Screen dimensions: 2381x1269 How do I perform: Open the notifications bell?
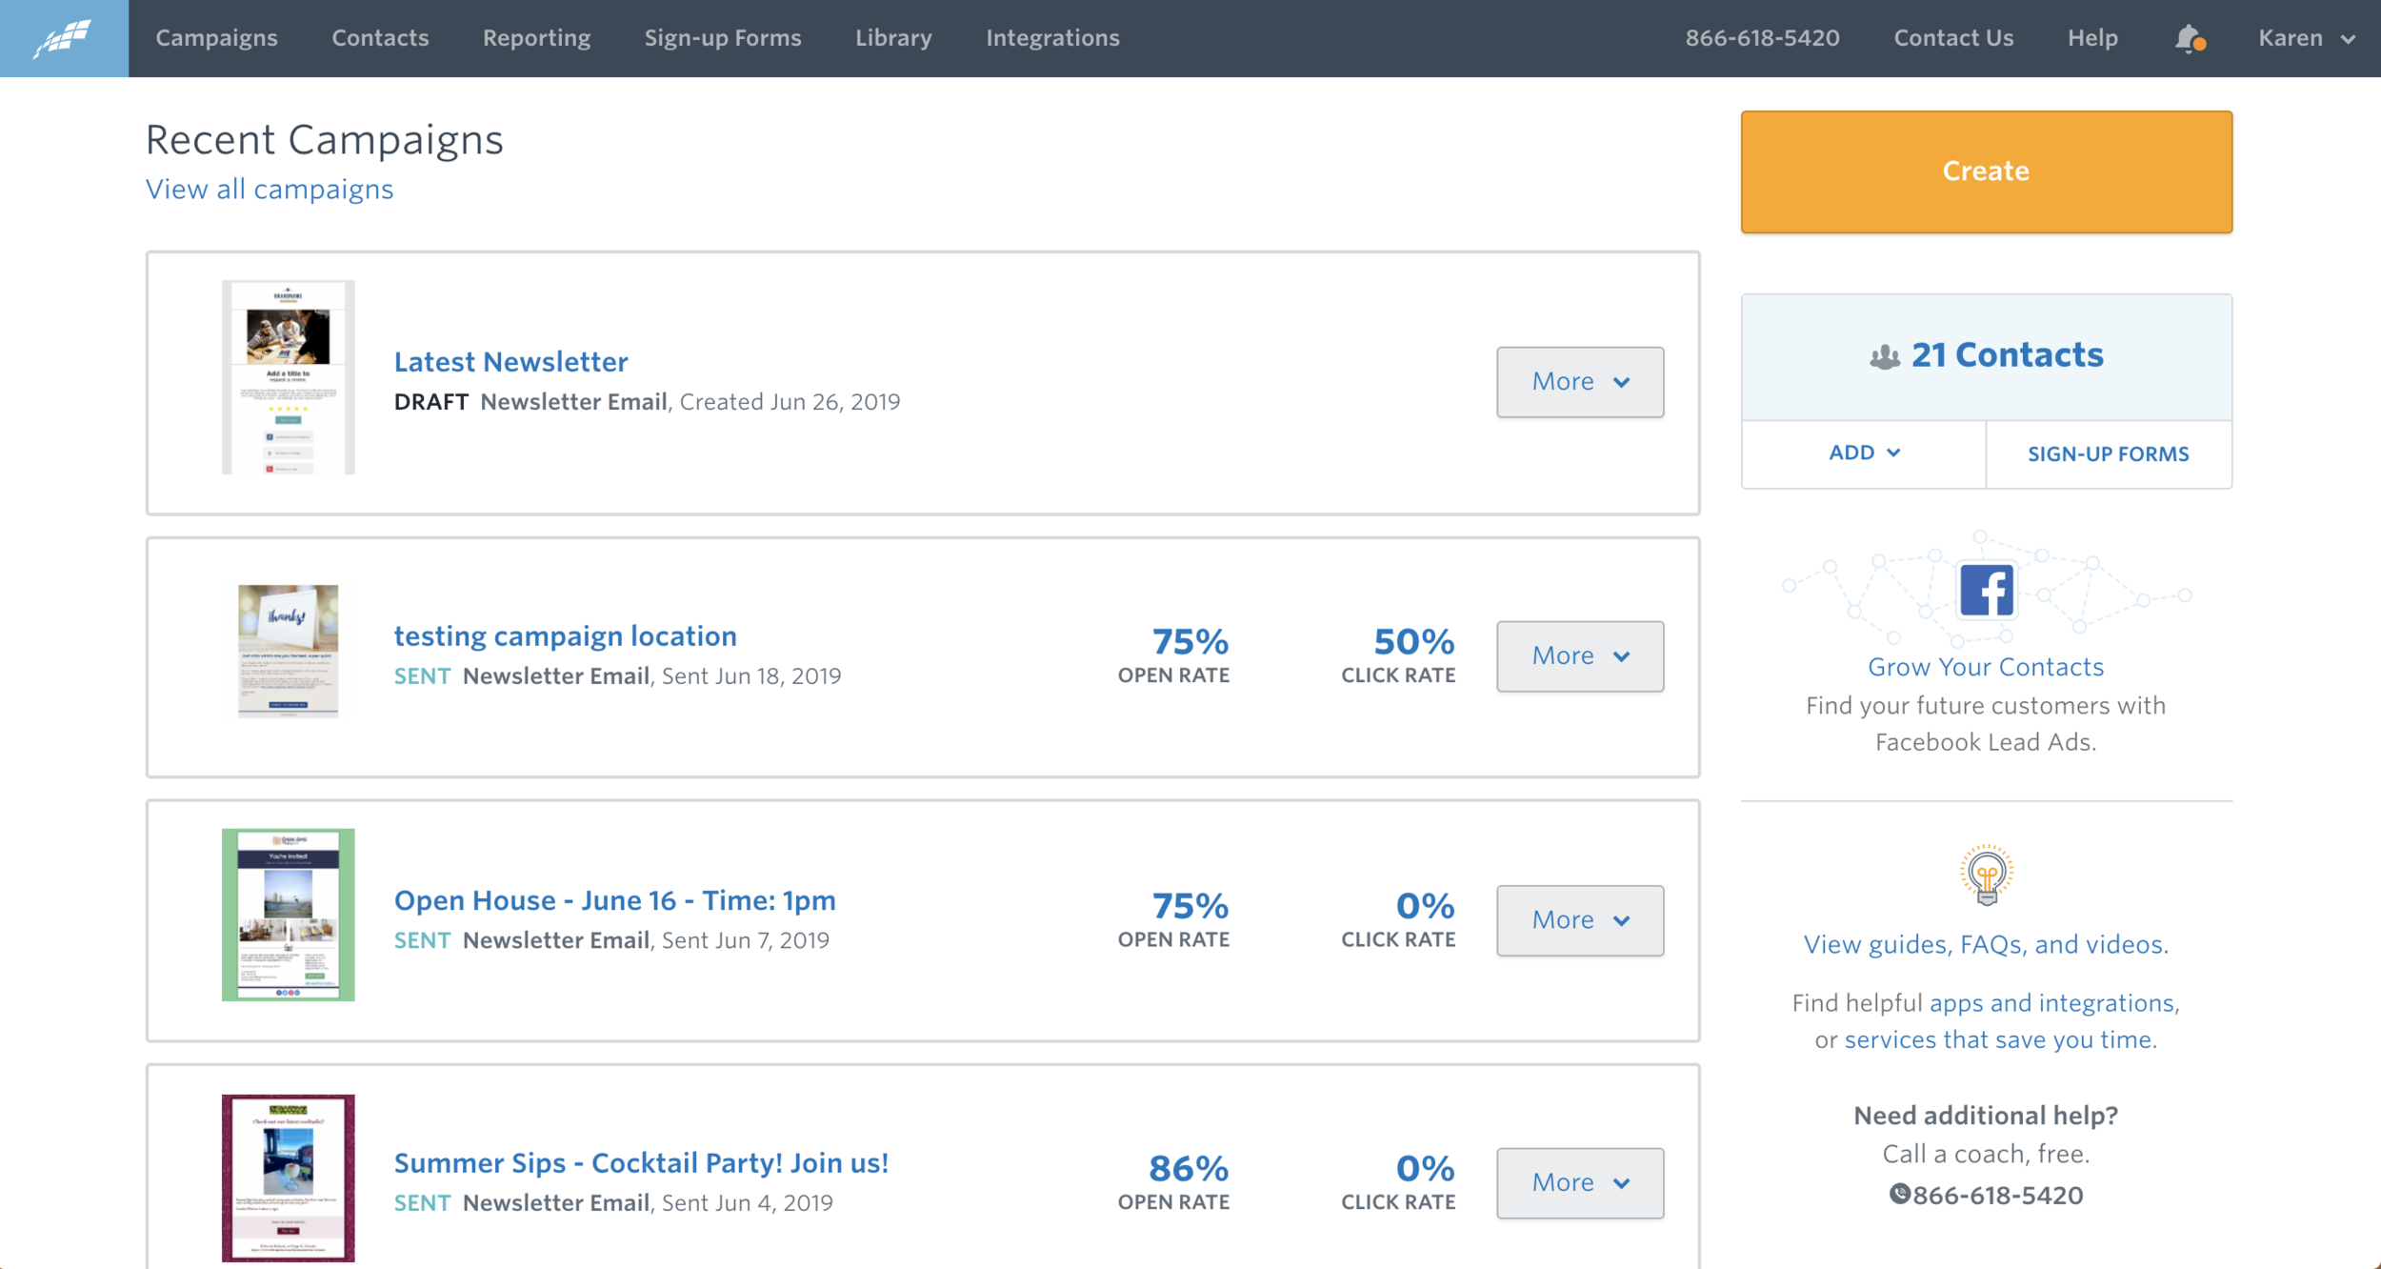click(2187, 37)
